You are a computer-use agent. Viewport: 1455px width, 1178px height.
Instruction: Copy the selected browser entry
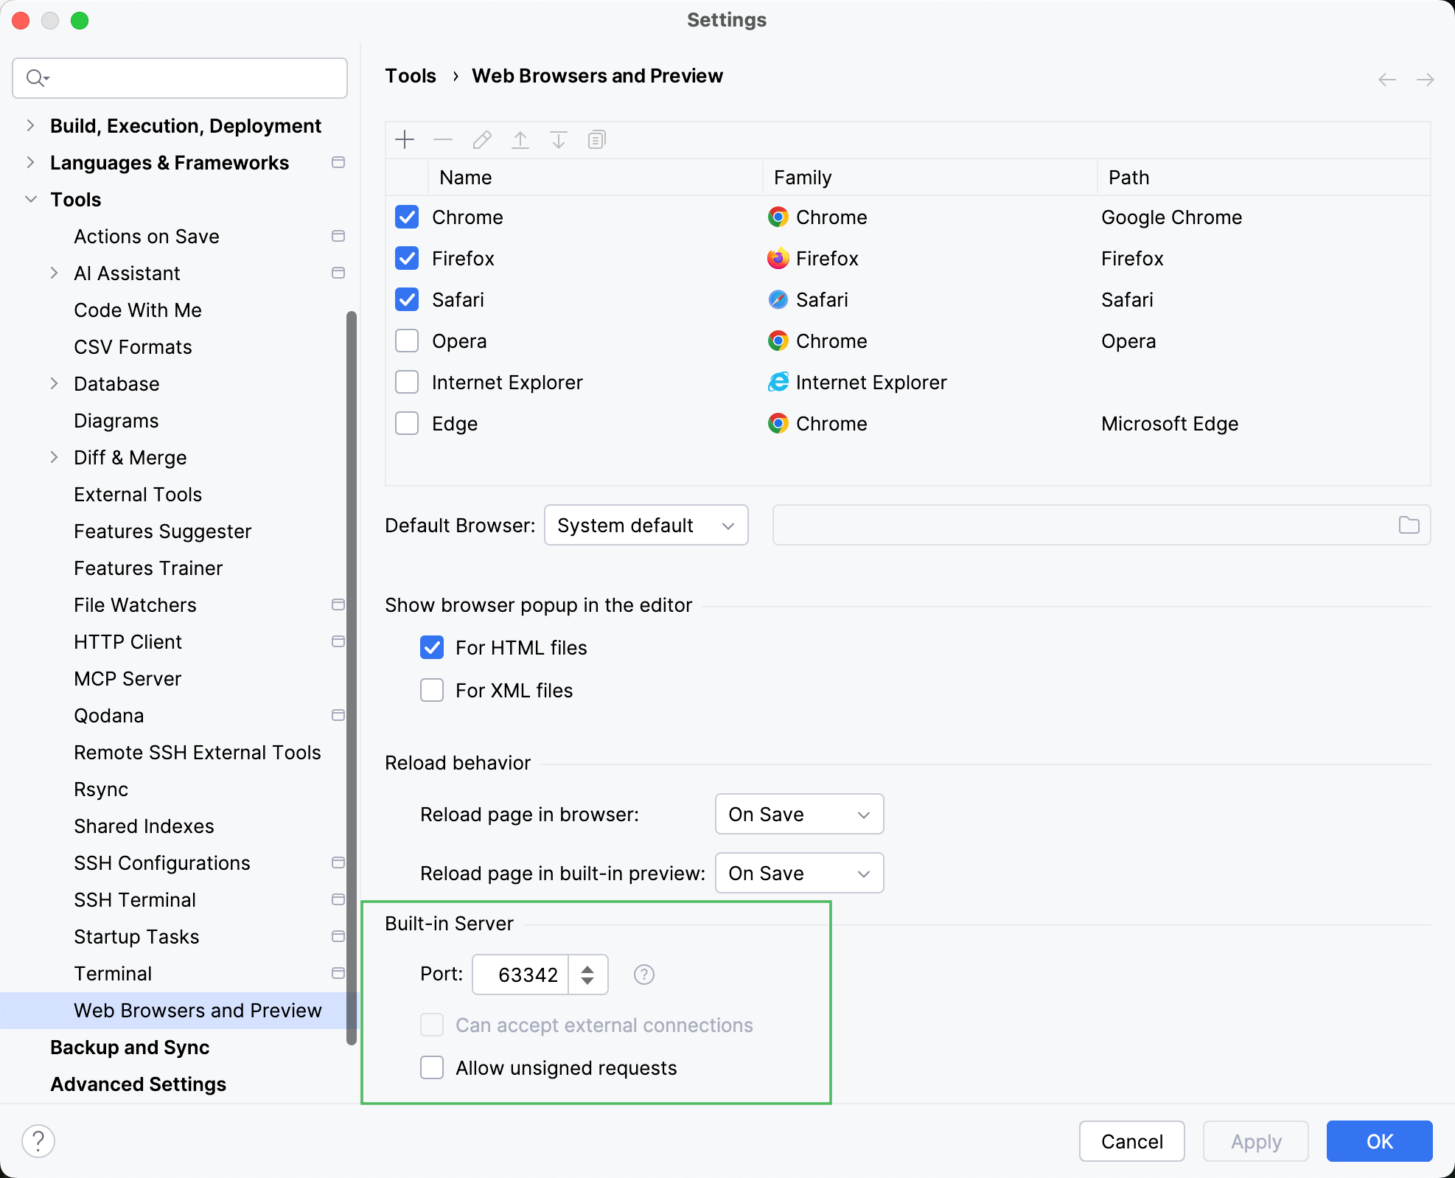[x=596, y=139]
